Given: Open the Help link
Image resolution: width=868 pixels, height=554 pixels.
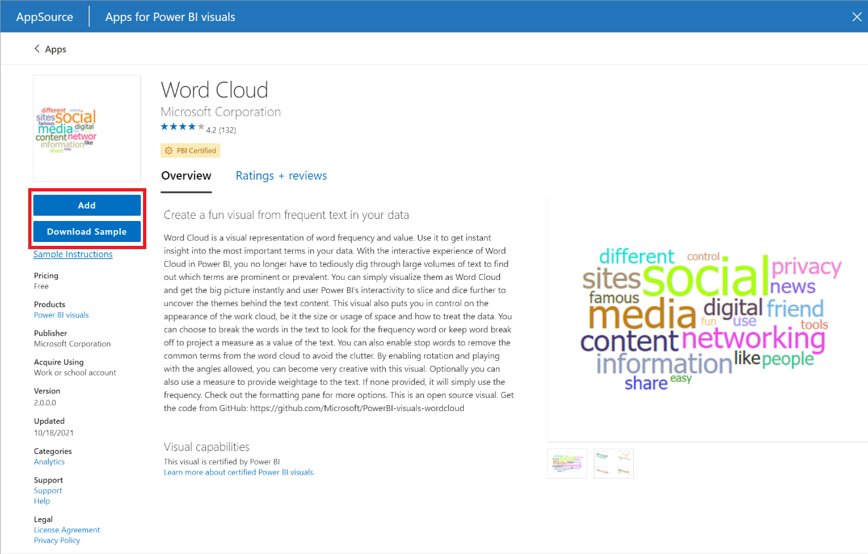Looking at the screenshot, I should (41, 500).
